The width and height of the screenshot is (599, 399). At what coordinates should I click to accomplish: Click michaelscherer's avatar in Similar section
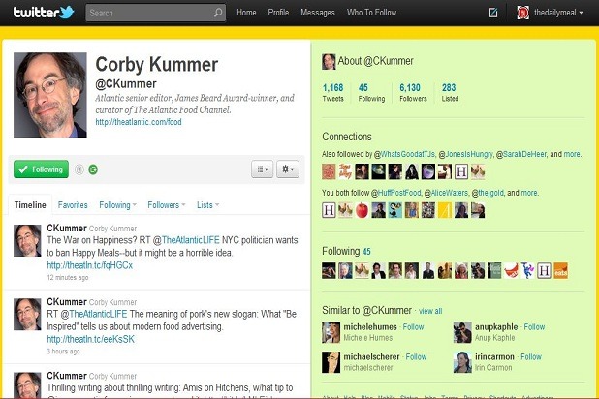pyautogui.click(x=331, y=361)
